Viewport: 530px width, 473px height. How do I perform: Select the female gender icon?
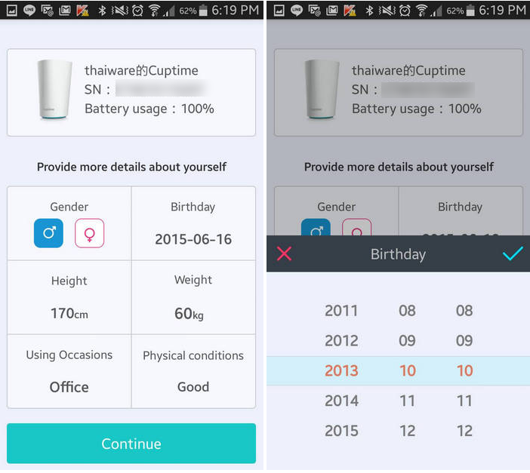click(x=90, y=233)
